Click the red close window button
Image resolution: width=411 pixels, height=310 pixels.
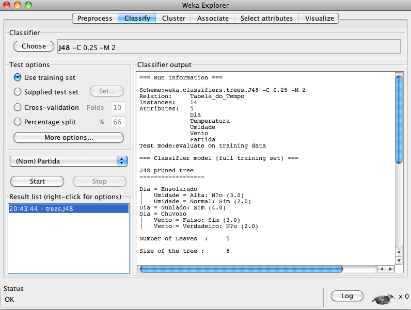(x=8, y=5)
